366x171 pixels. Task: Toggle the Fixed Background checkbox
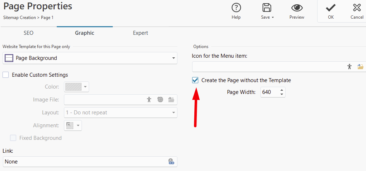(13, 138)
